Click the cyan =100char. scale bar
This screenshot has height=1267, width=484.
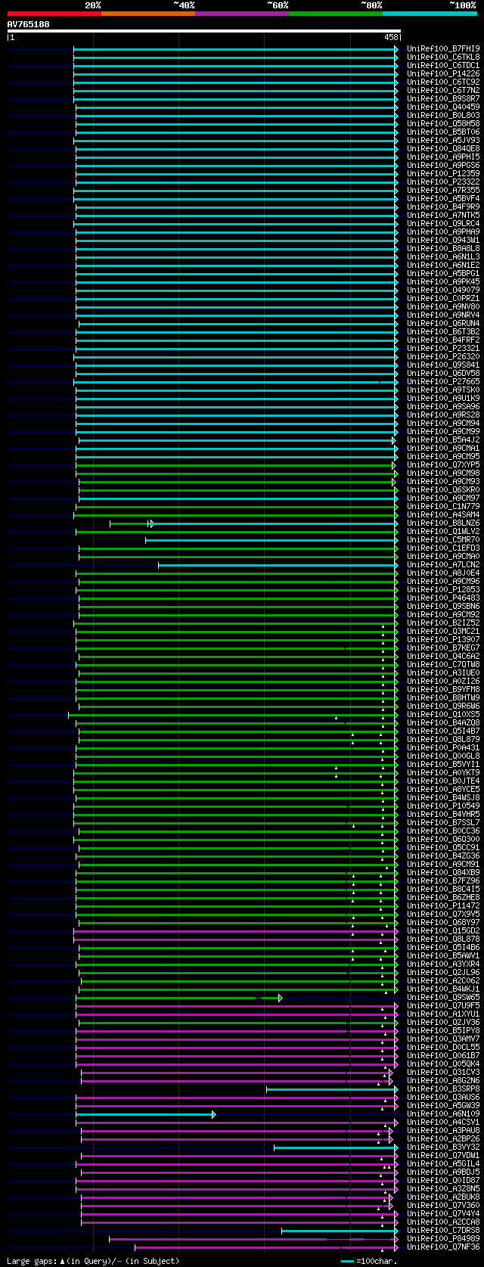347,1261
